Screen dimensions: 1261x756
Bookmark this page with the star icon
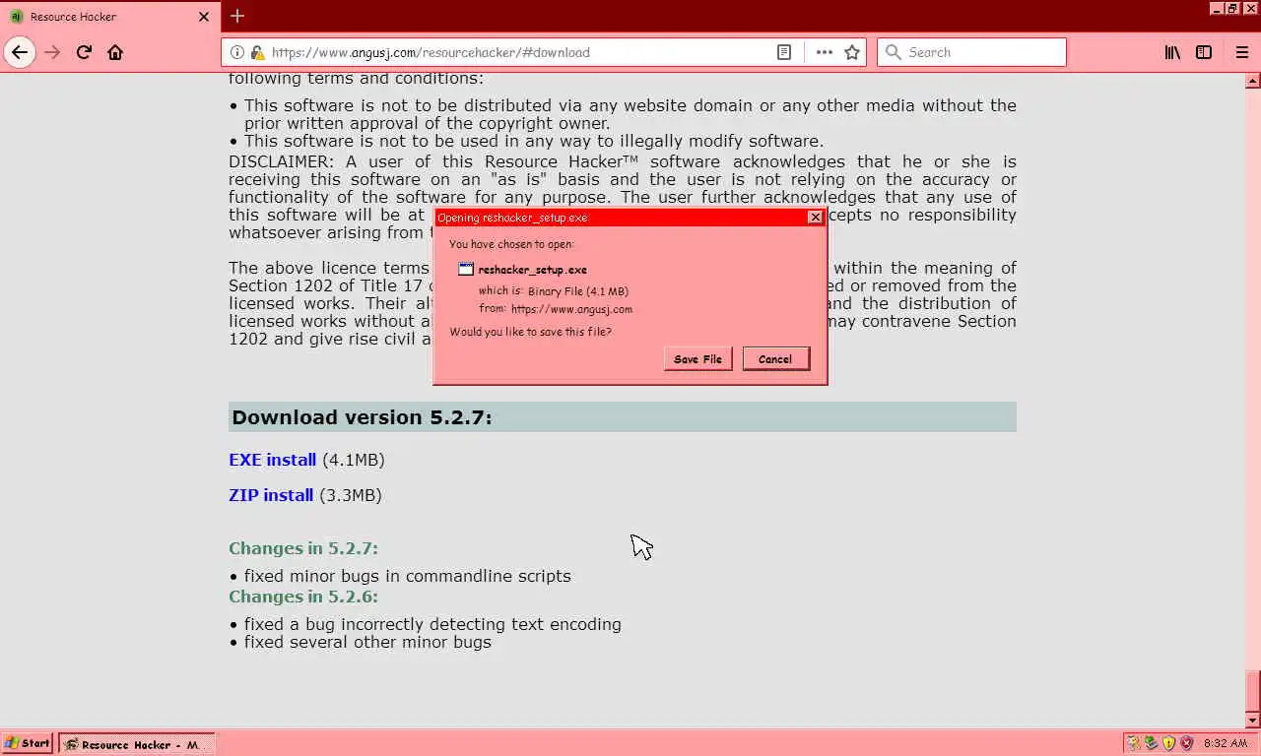coord(852,52)
